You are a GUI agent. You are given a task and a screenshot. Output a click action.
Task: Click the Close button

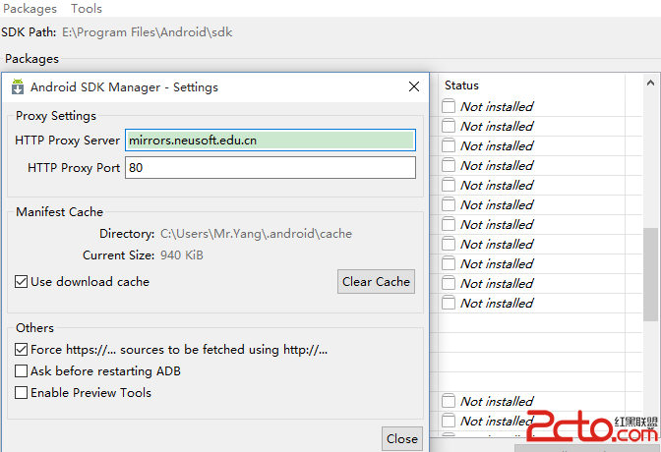[x=401, y=438]
